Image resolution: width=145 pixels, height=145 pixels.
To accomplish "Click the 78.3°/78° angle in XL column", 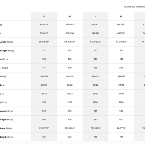I will (121, 128).
